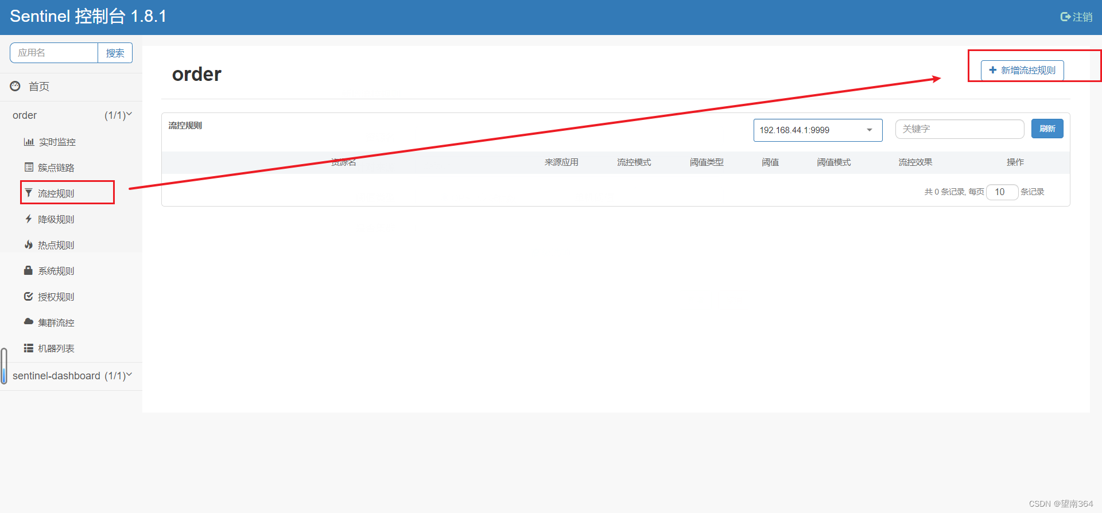Viewport: 1102px width, 513px height.
Task: Click the 阈值模式 column header
Action: 834,162
